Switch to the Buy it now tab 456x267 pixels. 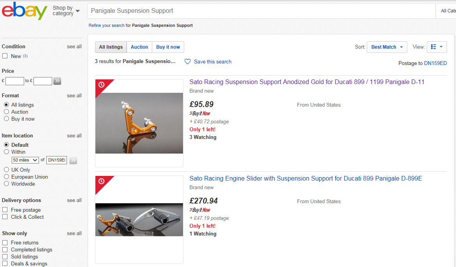168,47
